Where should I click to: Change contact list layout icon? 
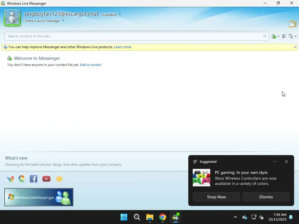point(284,36)
